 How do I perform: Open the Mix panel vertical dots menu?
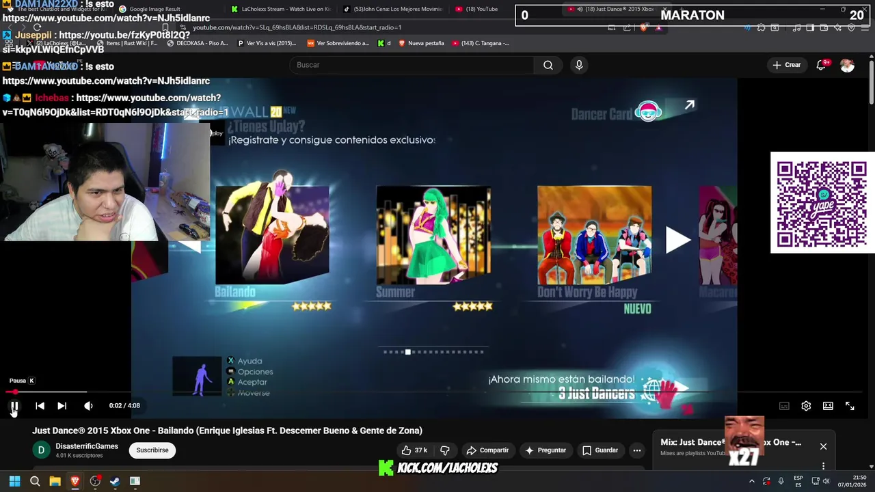click(823, 466)
